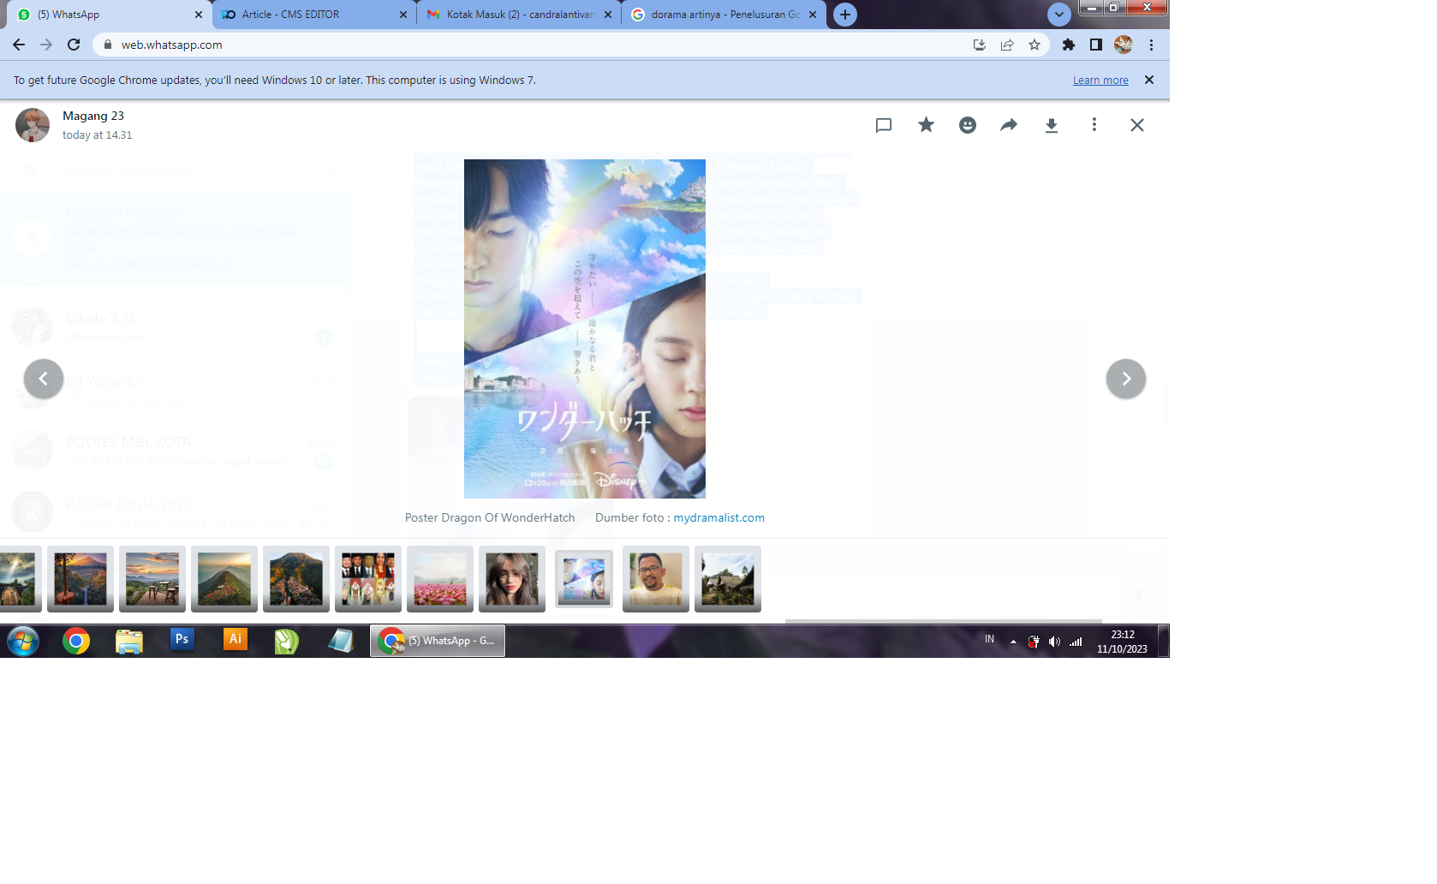Go to the previous image
Viewport: 1437px width, 884px height.
pos(44,379)
